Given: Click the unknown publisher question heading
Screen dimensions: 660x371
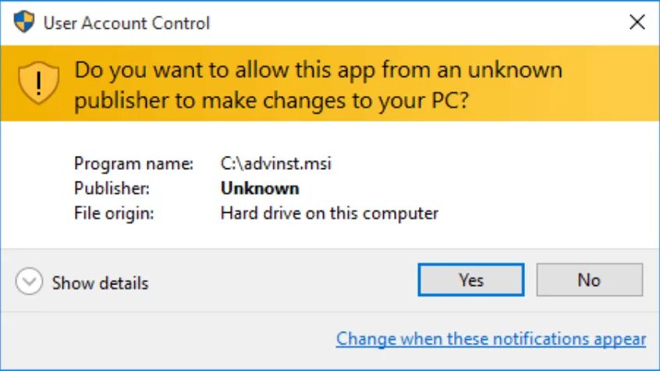Looking at the screenshot, I should (x=318, y=85).
